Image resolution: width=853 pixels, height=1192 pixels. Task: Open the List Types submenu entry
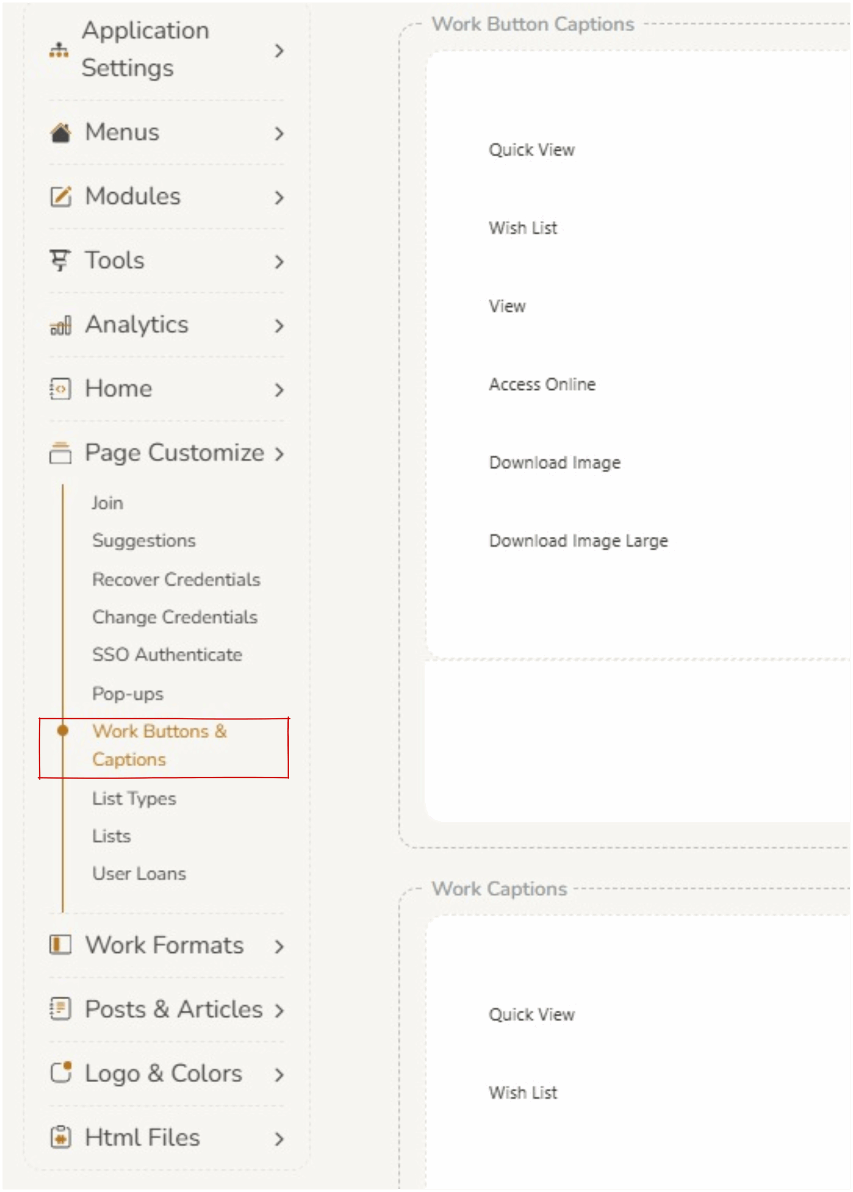[135, 798]
